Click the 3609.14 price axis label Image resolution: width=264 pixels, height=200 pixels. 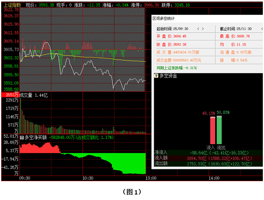[x=11, y=41]
